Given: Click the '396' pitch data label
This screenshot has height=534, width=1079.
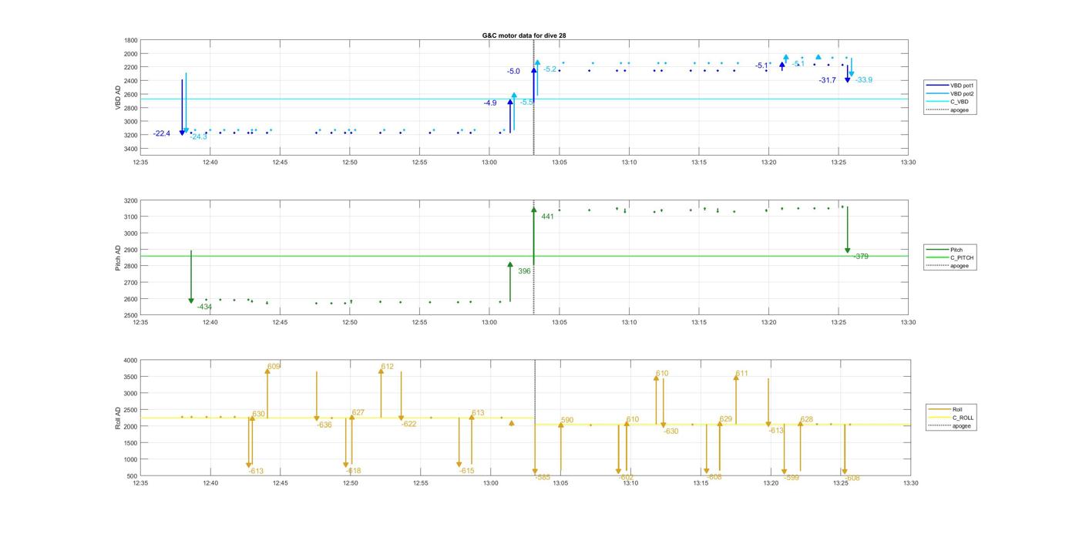Looking at the screenshot, I should coord(524,271).
